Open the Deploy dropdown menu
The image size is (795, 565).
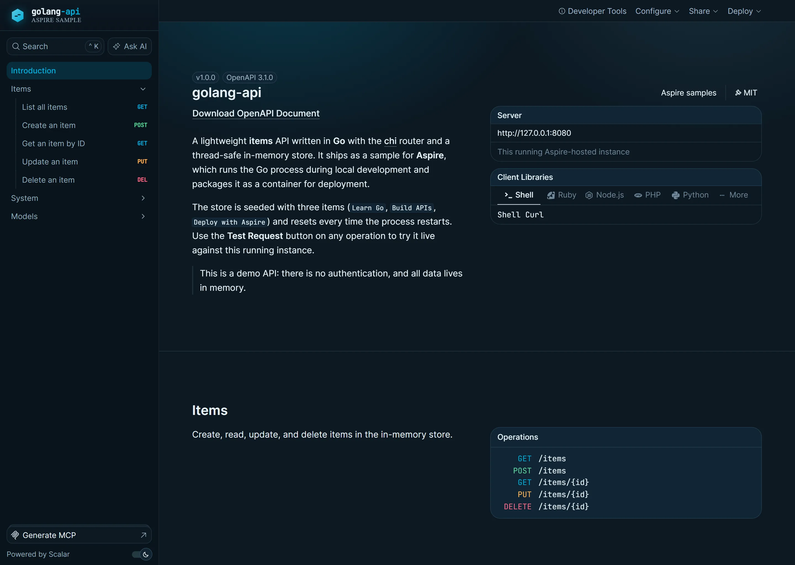[x=744, y=11]
